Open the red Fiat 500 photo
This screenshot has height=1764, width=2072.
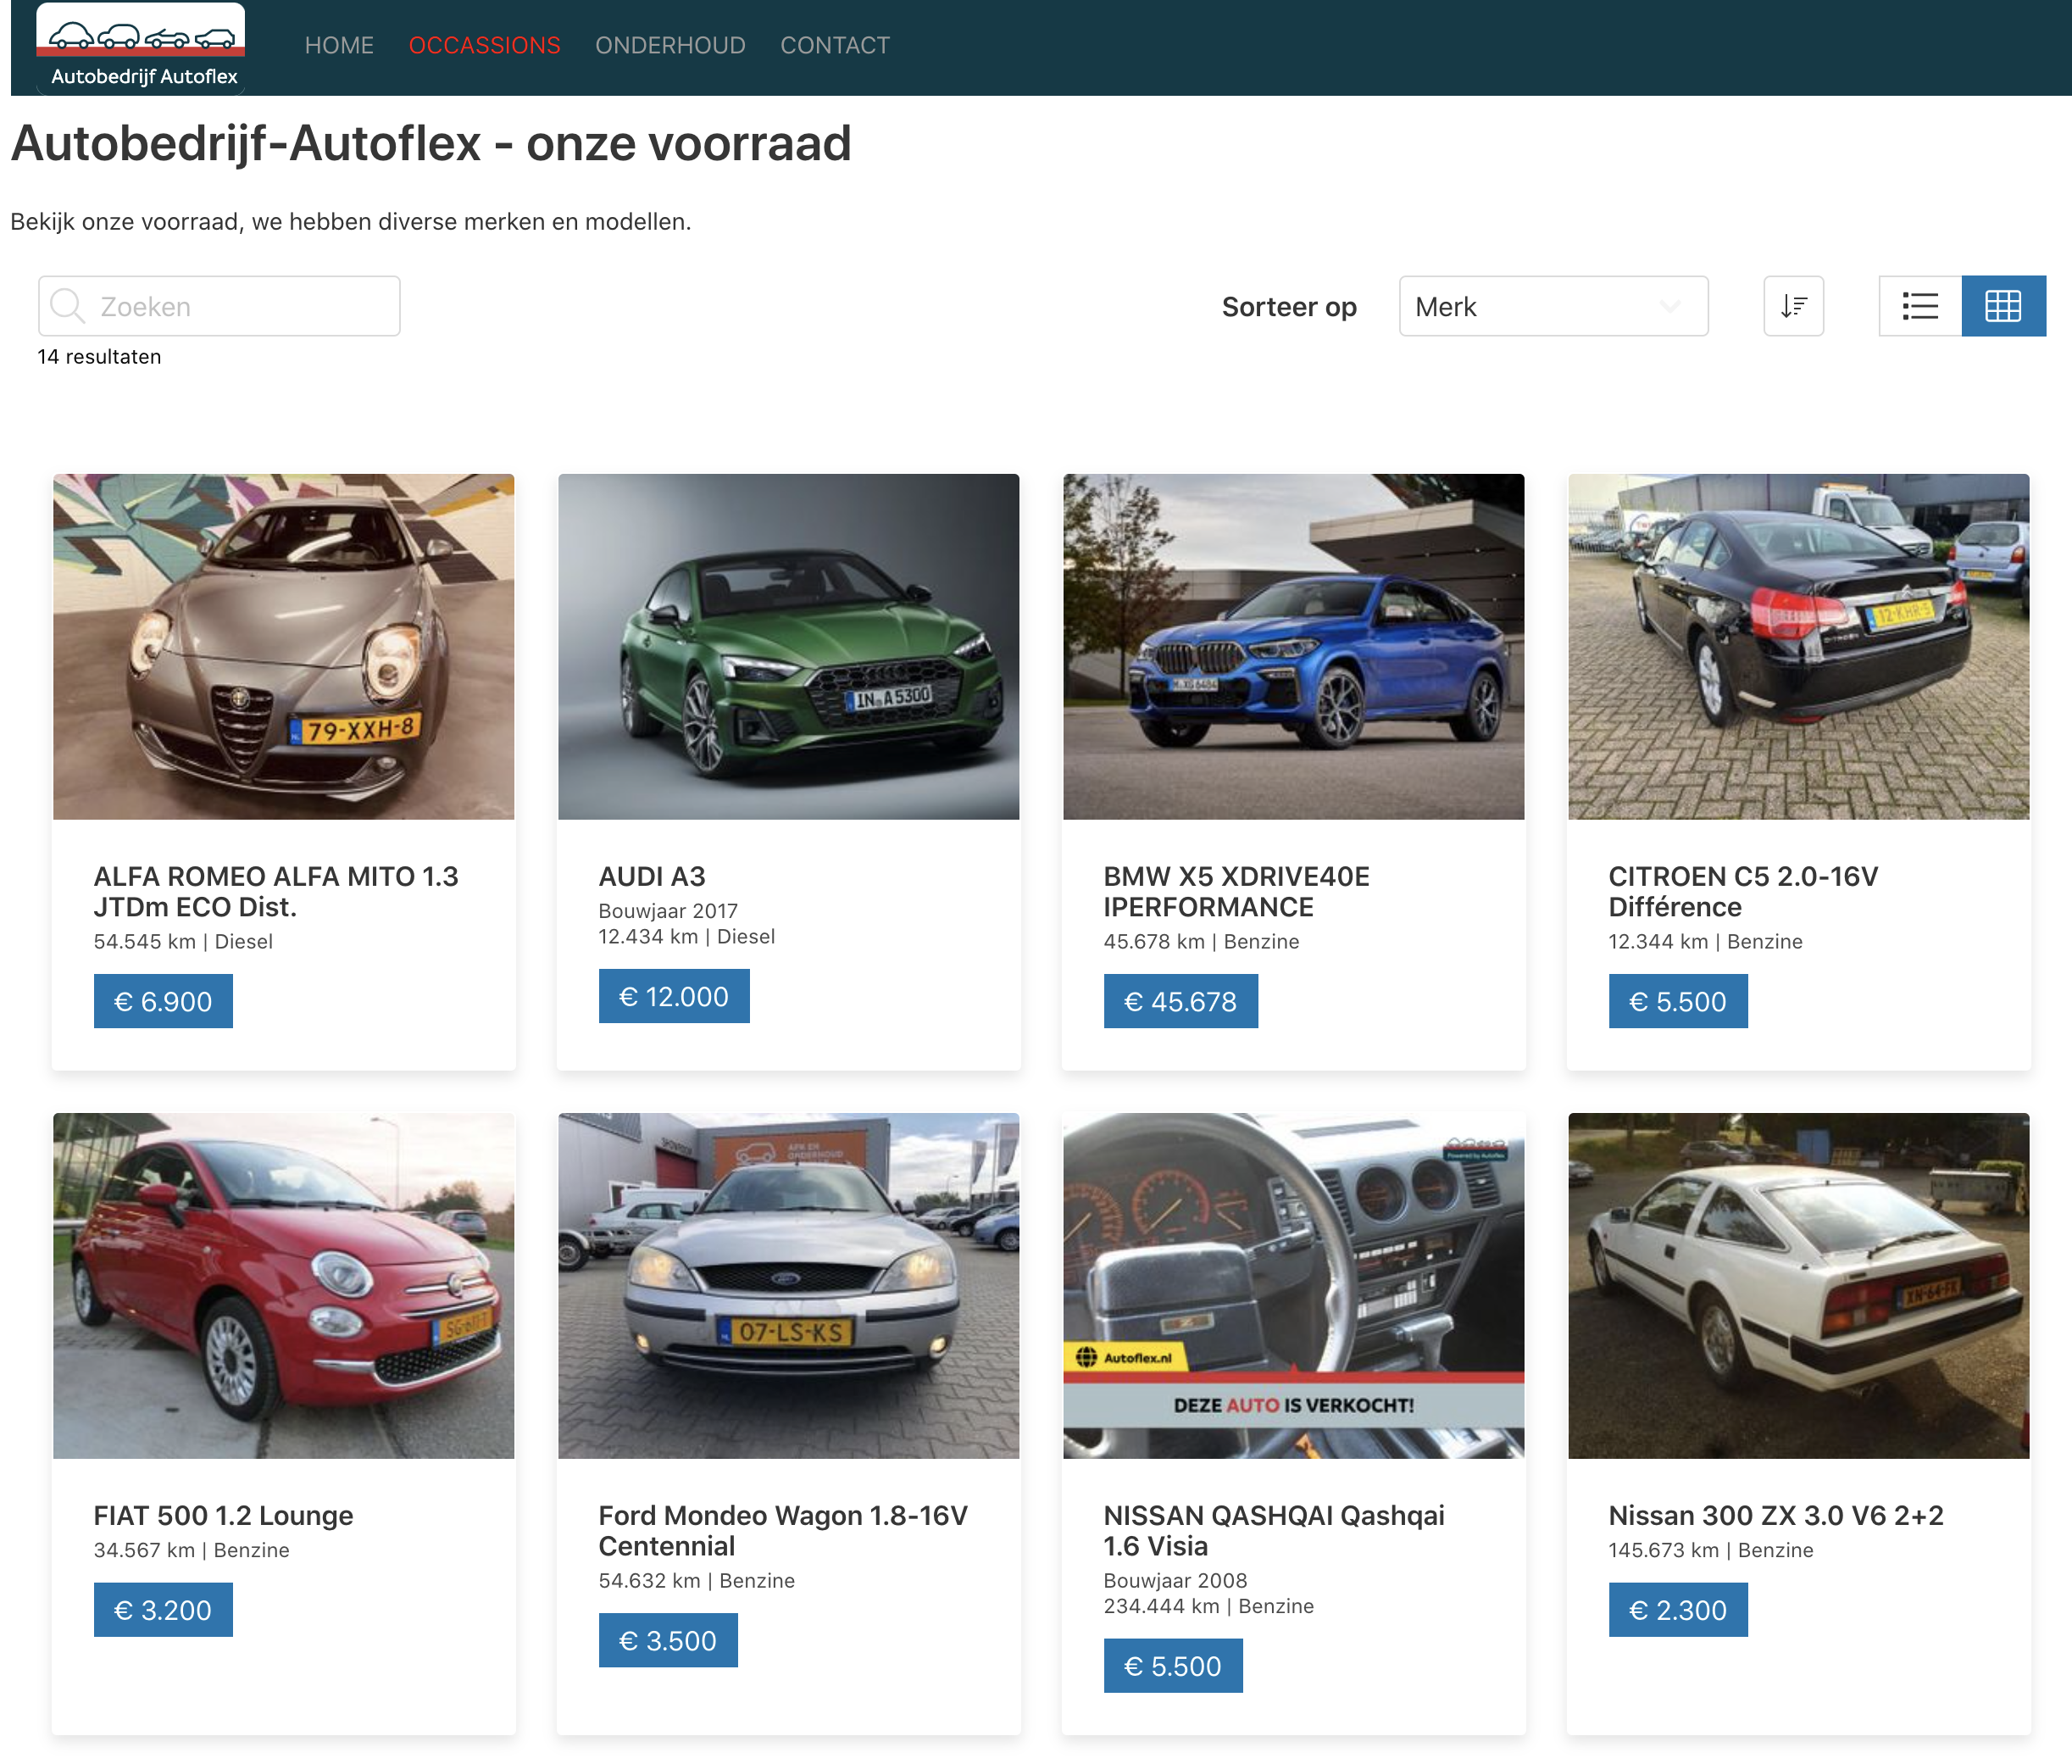coord(284,1285)
